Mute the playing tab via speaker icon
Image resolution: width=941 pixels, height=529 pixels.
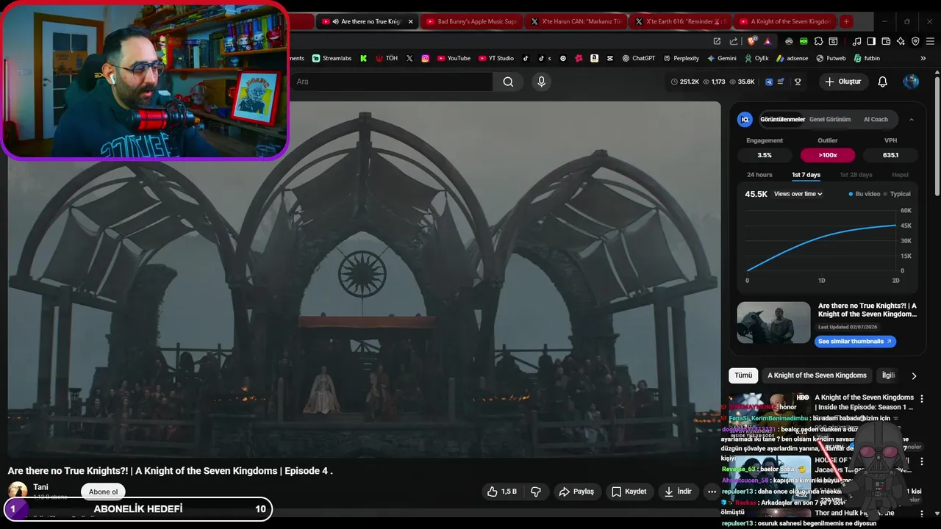point(335,21)
